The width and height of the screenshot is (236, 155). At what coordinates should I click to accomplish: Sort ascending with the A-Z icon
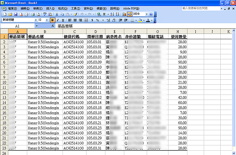(112, 14)
